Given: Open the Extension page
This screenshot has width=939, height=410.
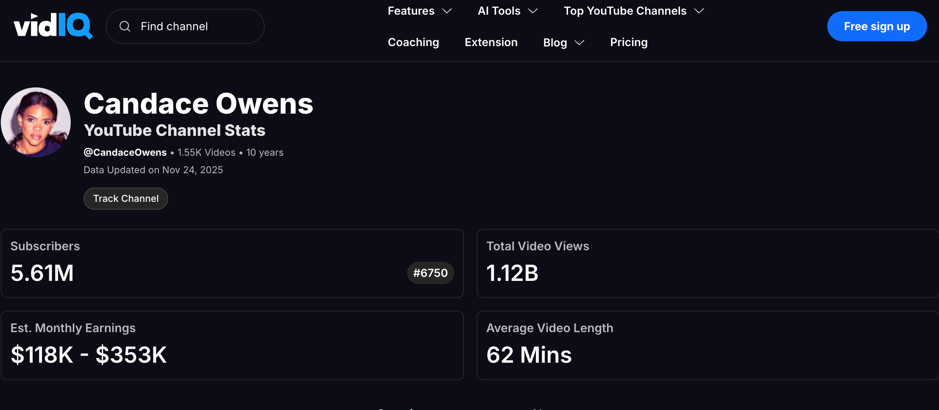Looking at the screenshot, I should point(491,42).
